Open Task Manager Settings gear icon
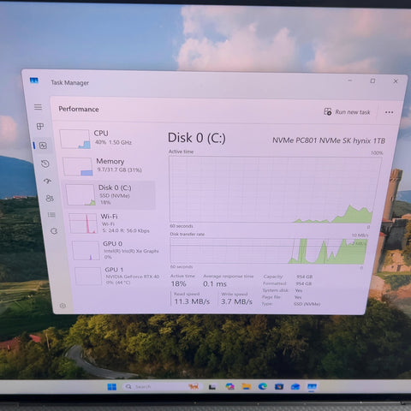411x411 pixels. pos(63,306)
